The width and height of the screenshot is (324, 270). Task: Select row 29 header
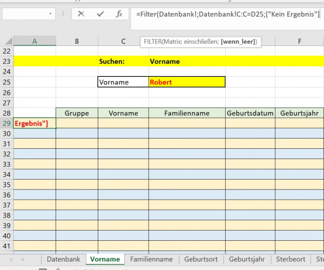[x=6, y=123]
